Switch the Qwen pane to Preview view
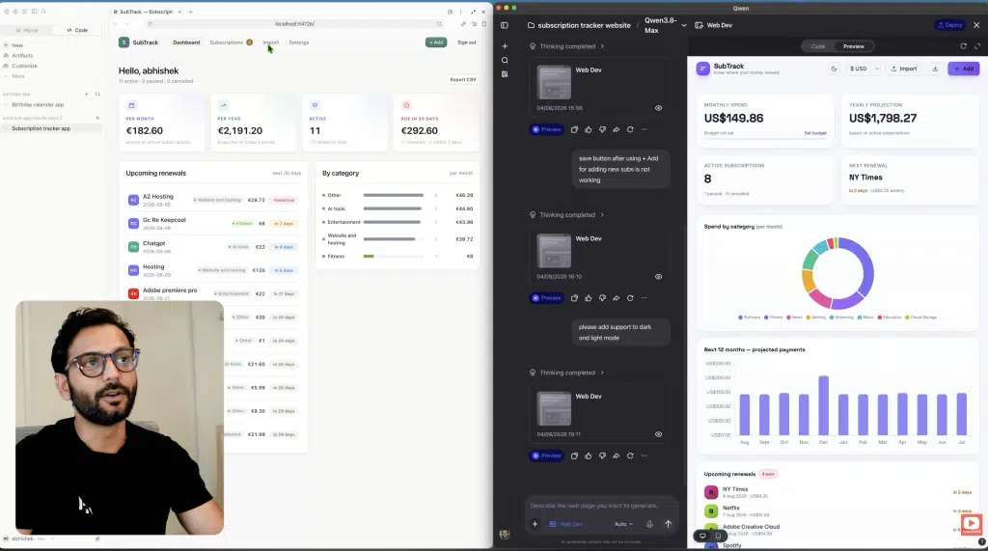 pyautogui.click(x=854, y=46)
